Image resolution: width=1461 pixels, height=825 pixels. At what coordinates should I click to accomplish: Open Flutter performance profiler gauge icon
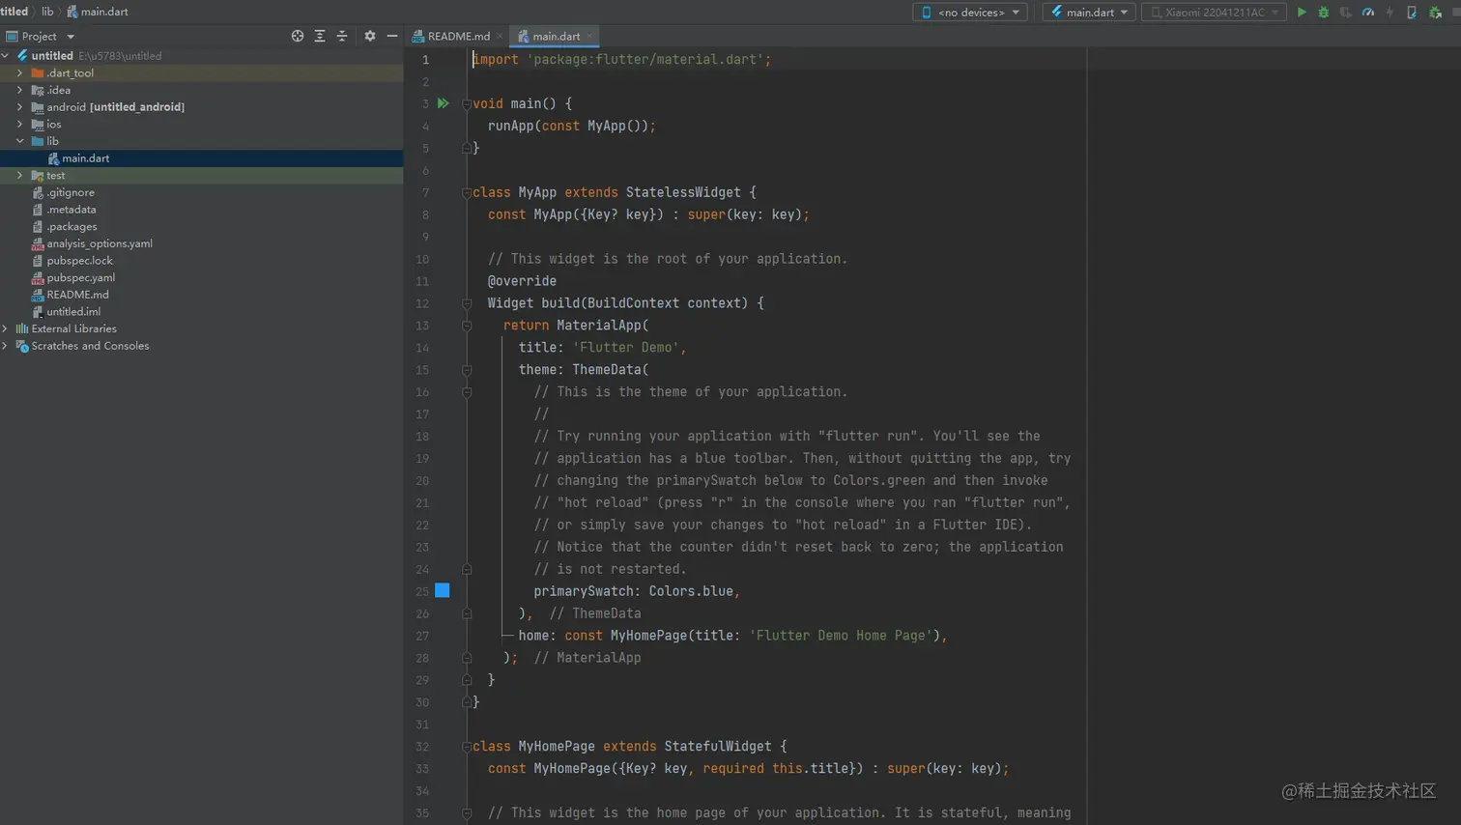(x=1368, y=13)
